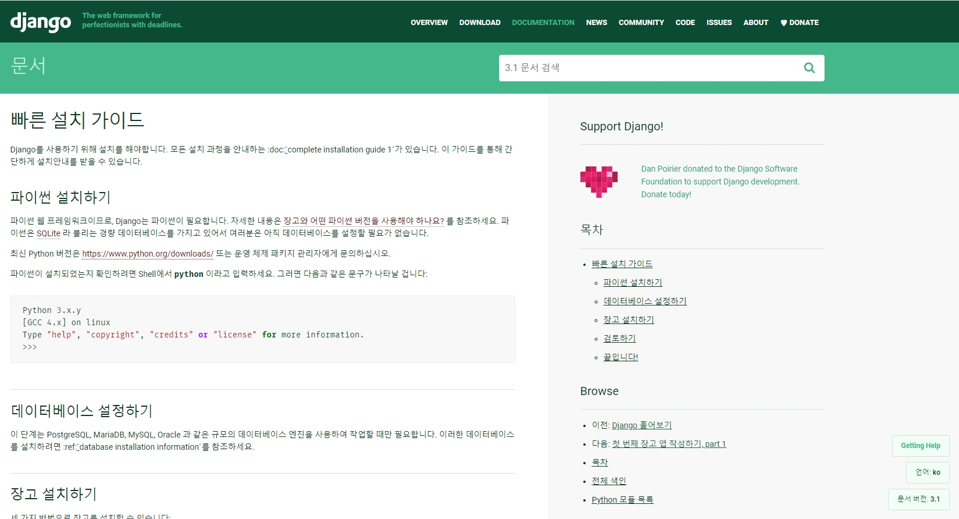The width and height of the screenshot is (959, 519).
Task: Open the SQLite link
Action: [48, 233]
